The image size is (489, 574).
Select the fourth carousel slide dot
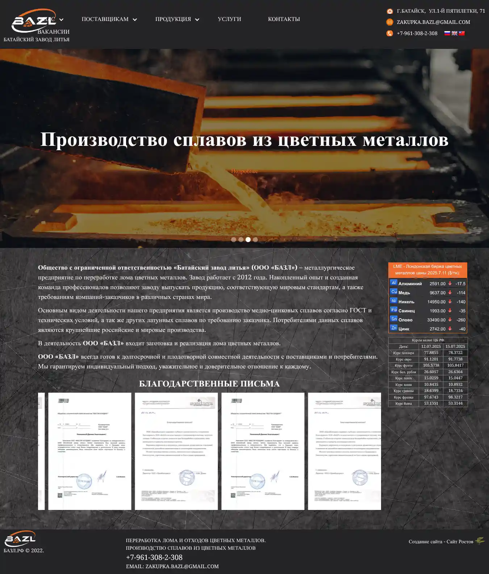tap(255, 240)
